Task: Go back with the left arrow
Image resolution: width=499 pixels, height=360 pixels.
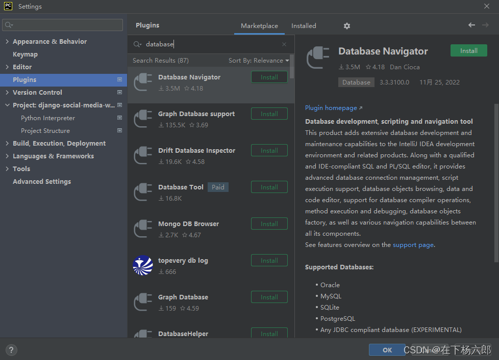Action: pos(471,25)
